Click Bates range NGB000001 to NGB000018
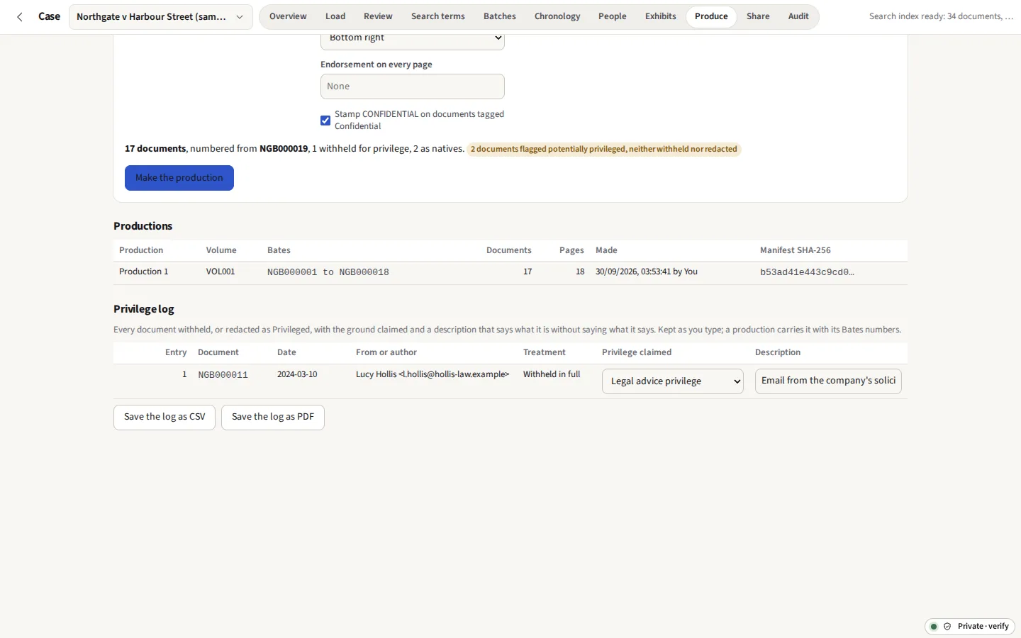This screenshot has height=638, width=1021. pos(328,272)
